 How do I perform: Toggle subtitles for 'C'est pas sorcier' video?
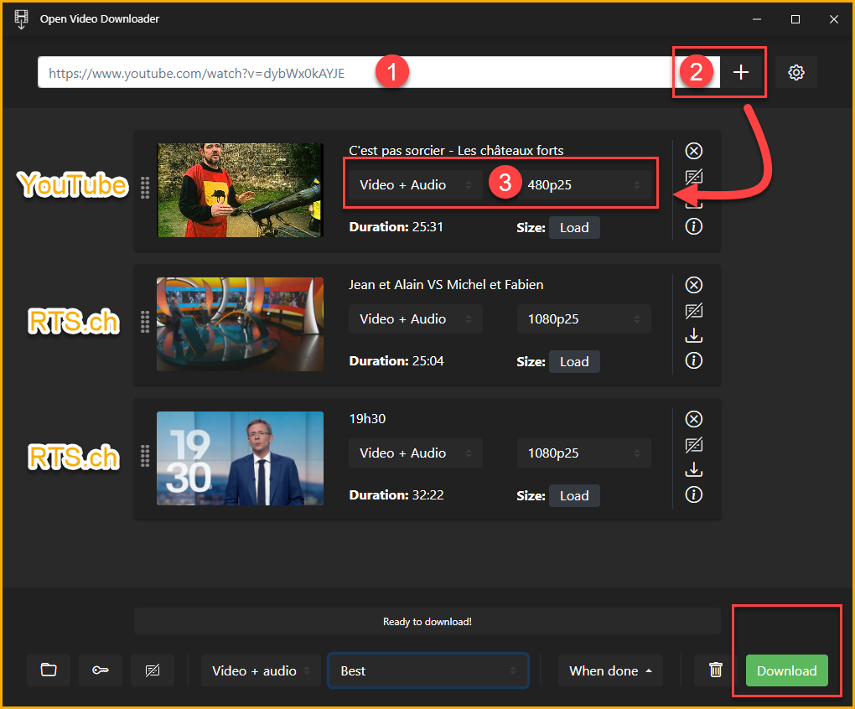(x=694, y=177)
